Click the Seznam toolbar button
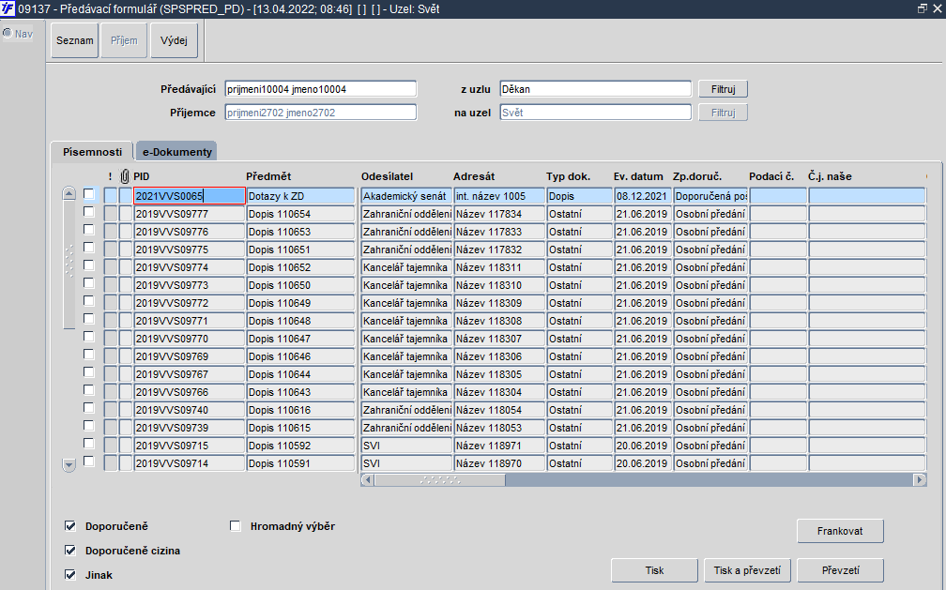The image size is (946, 590). point(75,40)
